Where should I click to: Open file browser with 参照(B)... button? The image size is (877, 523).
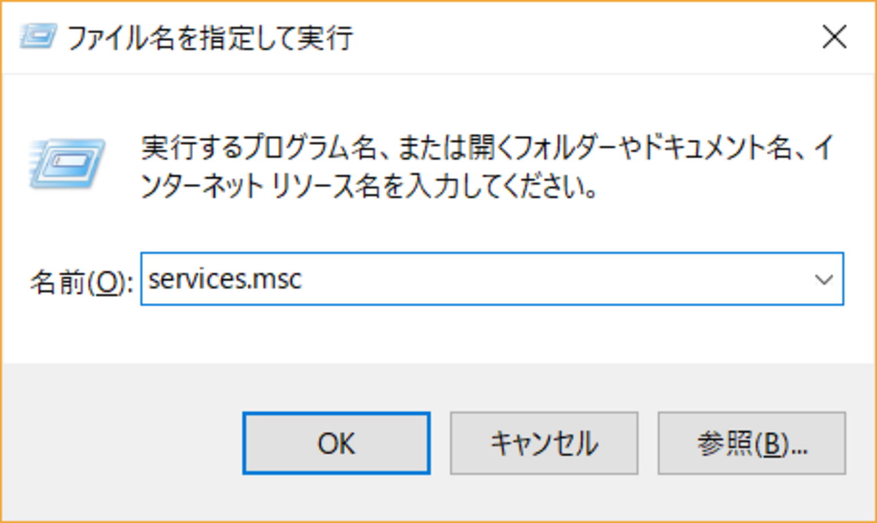(752, 443)
